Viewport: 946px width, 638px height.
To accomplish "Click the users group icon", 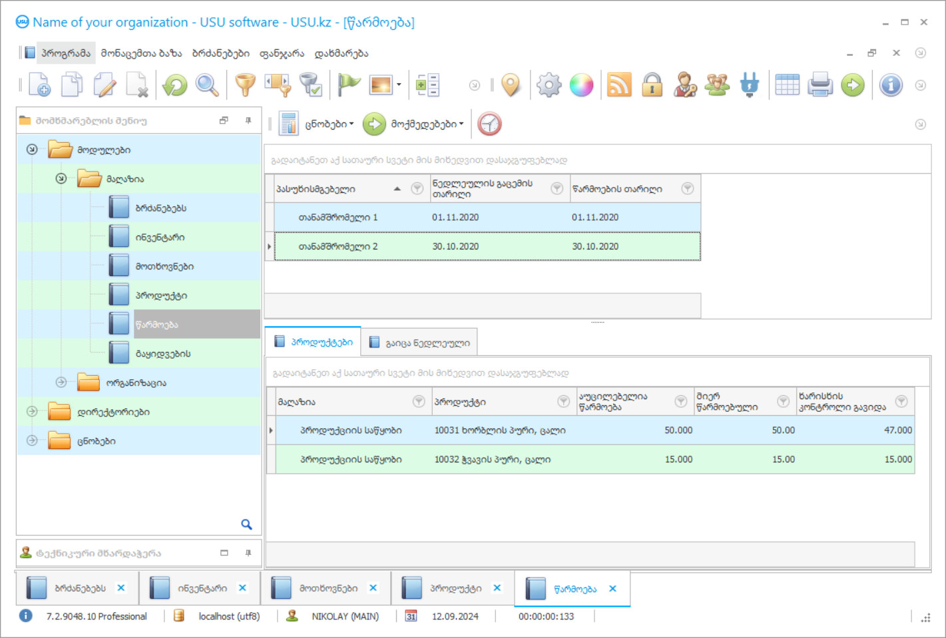I will (717, 85).
